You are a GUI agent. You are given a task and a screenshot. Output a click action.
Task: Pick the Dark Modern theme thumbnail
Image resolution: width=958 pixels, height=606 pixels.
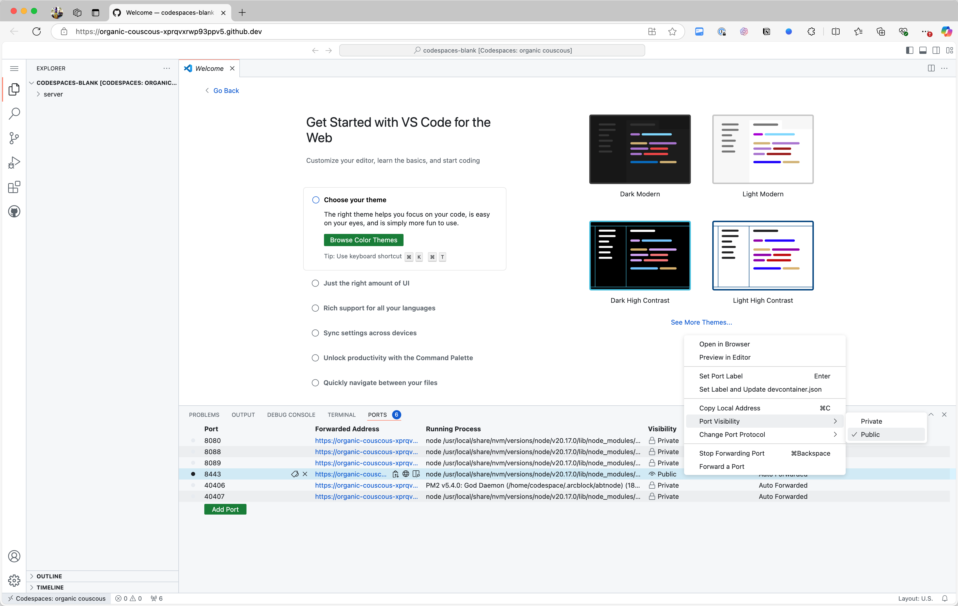[640, 150]
